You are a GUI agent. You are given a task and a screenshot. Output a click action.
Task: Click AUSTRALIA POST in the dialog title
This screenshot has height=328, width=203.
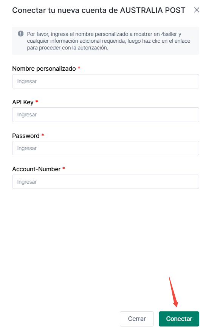(153, 10)
